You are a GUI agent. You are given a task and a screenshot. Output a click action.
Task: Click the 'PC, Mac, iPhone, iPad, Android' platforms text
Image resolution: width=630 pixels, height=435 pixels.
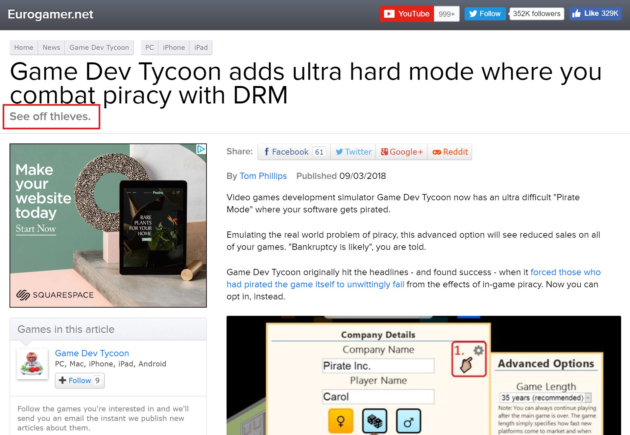tap(110, 364)
